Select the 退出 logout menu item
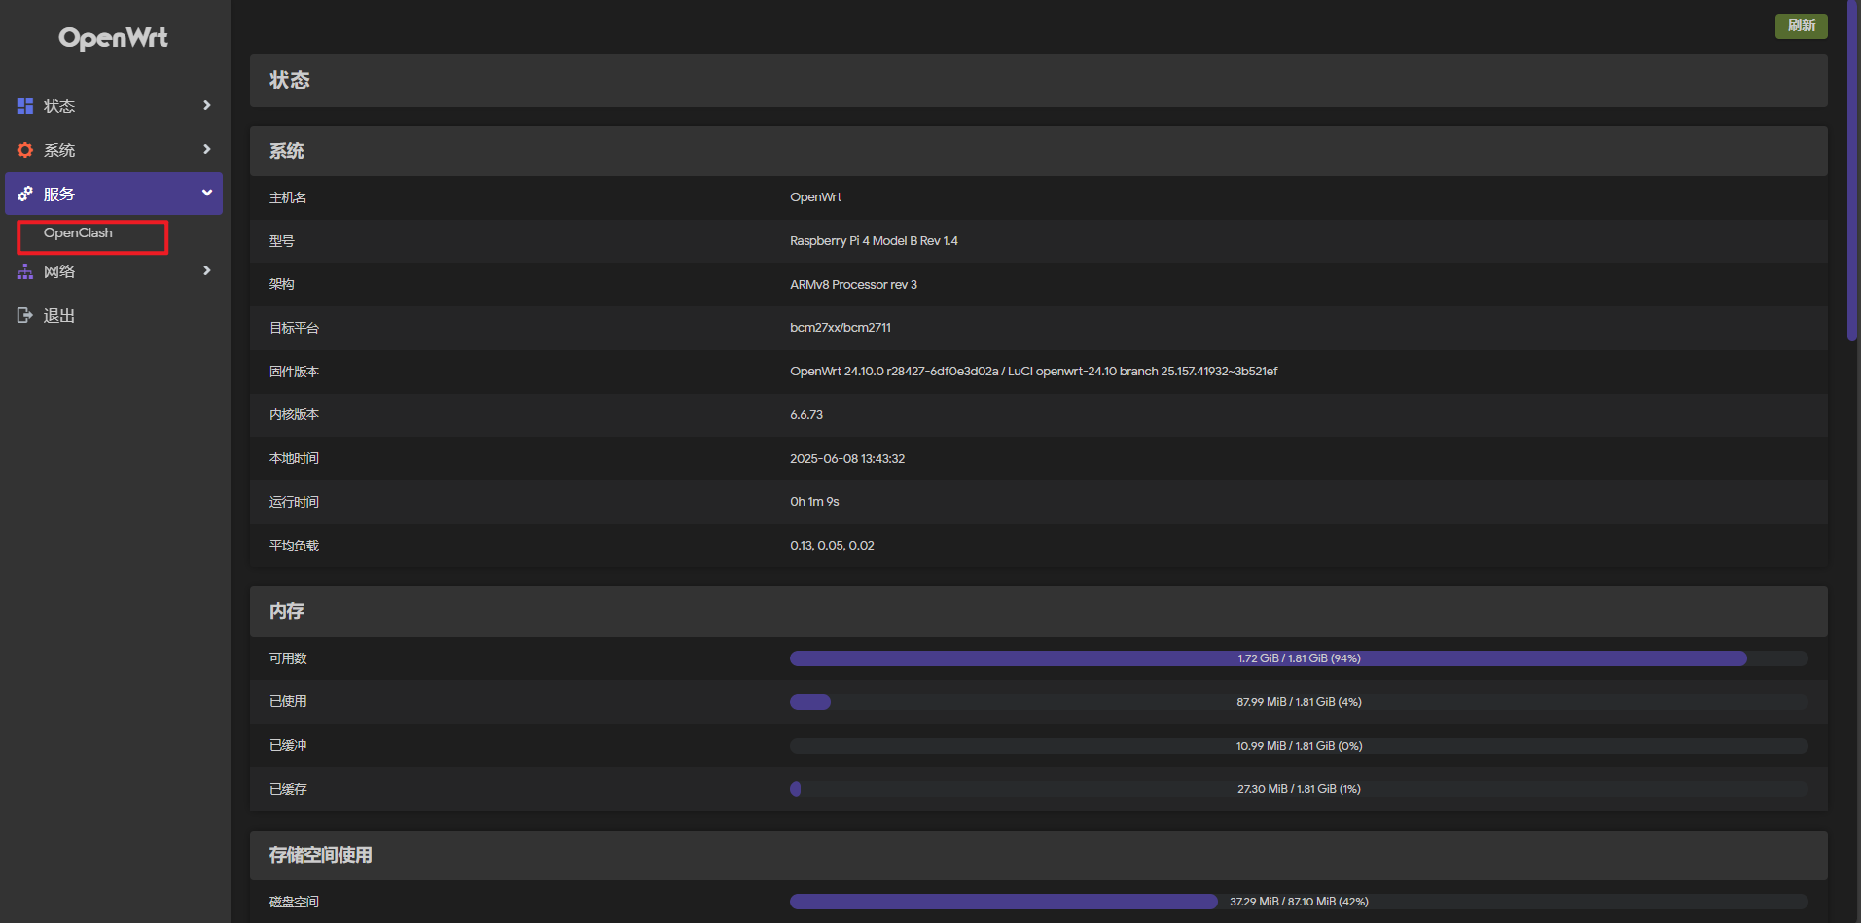1861x923 pixels. (59, 315)
